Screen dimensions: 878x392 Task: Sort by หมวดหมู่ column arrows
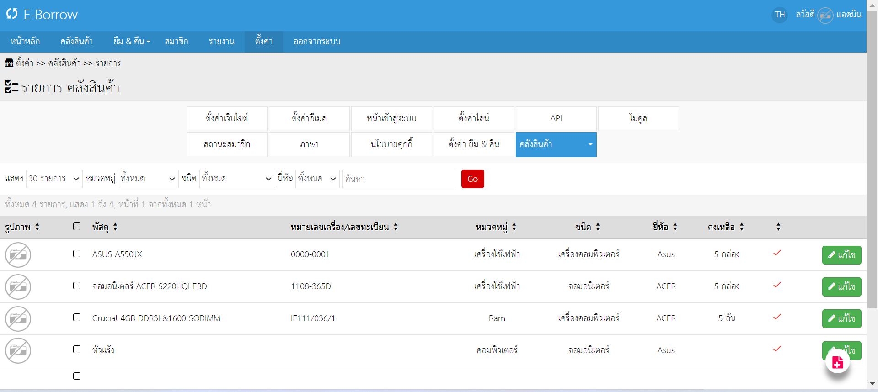[514, 227]
